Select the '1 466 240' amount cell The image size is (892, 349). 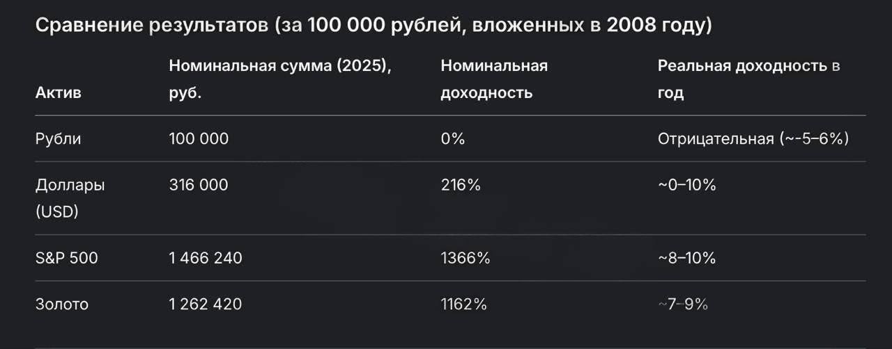coord(206,258)
